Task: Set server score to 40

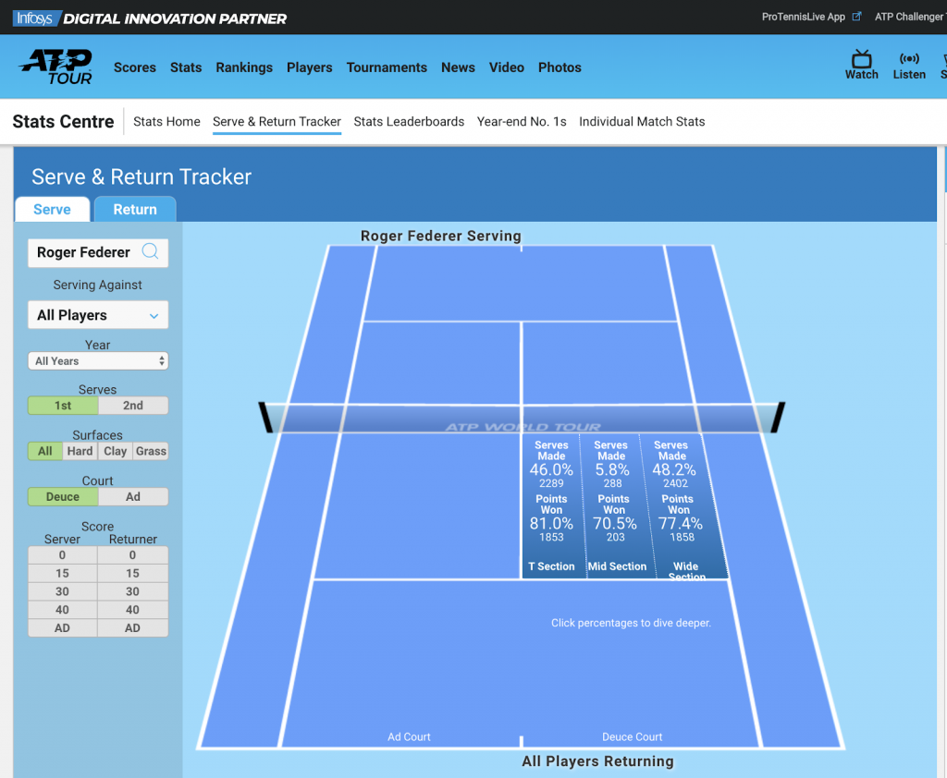Action: tap(62, 610)
